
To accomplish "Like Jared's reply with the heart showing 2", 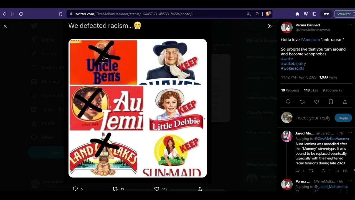I will pos(323,171).
